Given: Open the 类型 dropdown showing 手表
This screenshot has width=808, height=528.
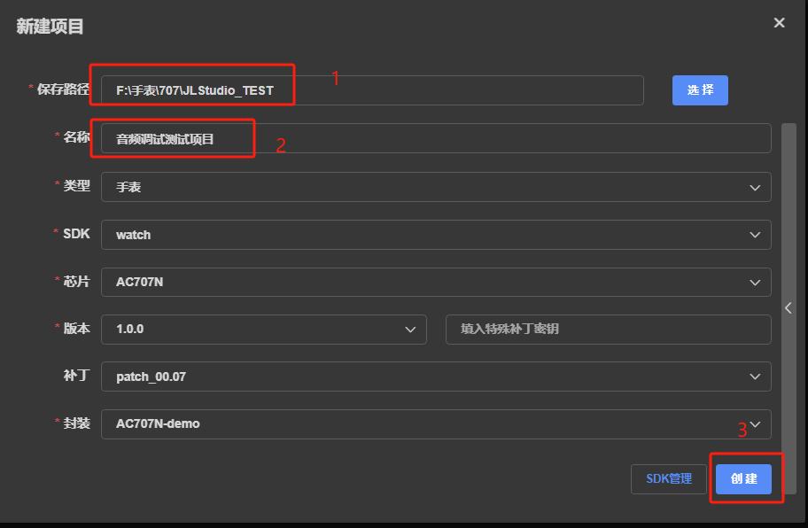Looking at the screenshot, I should 436,187.
